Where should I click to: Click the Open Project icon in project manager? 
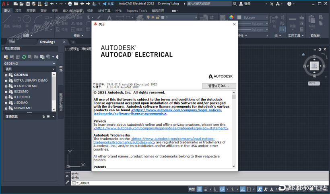(6, 57)
